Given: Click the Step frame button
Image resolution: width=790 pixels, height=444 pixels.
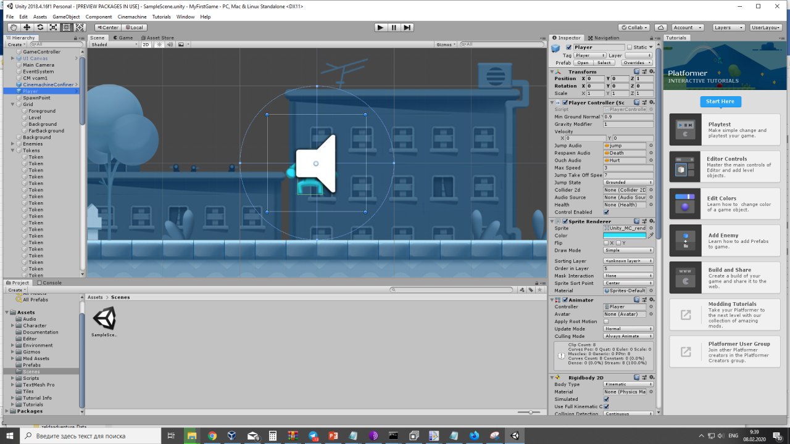Looking at the screenshot, I should click(407, 27).
